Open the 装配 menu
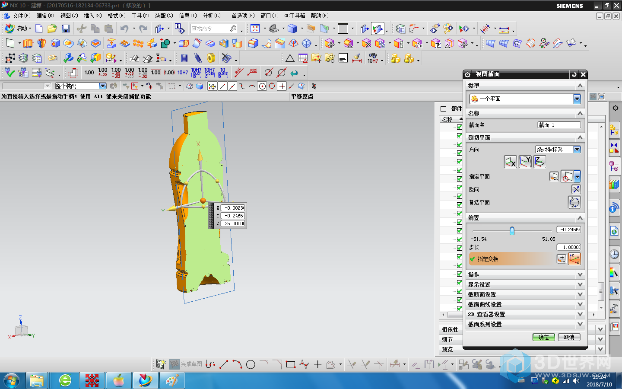 (164, 16)
